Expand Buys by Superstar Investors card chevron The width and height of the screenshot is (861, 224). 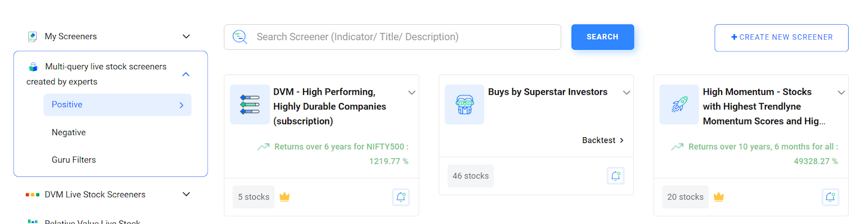pos(626,93)
